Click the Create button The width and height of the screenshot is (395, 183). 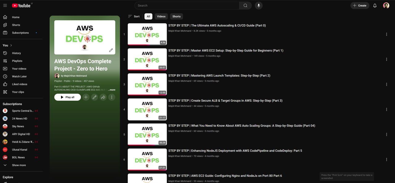coord(360,6)
